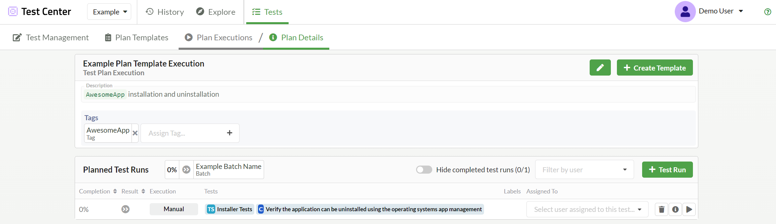Screen dimensions: 776x224
Task: Click the help question mark icon
Action: pos(768,12)
